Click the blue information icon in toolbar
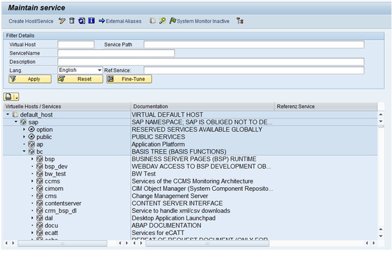Viewport: 392px width, 253px height. click(91, 21)
